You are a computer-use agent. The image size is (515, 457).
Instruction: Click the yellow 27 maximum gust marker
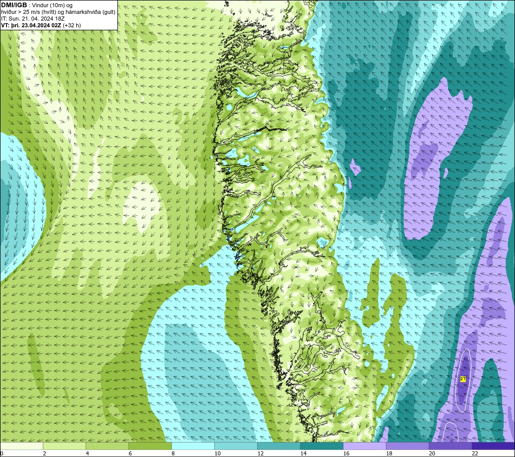click(463, 379)
